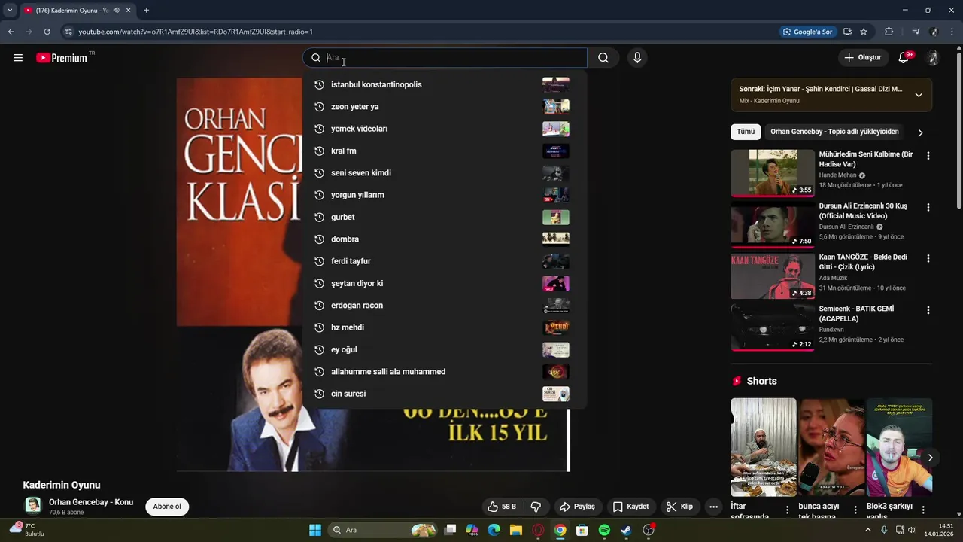Choose suggestion zeon yeter ya
The height and width of the screenshot is (542, 963).
point(445,107)
